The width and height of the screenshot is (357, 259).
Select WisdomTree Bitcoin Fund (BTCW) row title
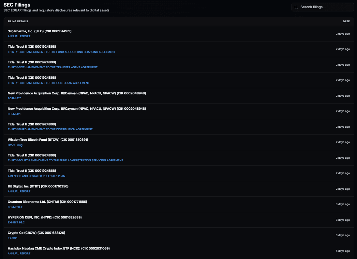click(48, 140)
